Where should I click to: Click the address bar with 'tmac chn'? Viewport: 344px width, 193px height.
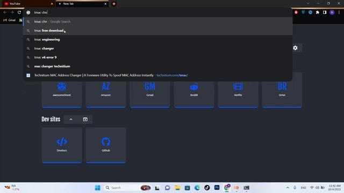coord(157,12)
